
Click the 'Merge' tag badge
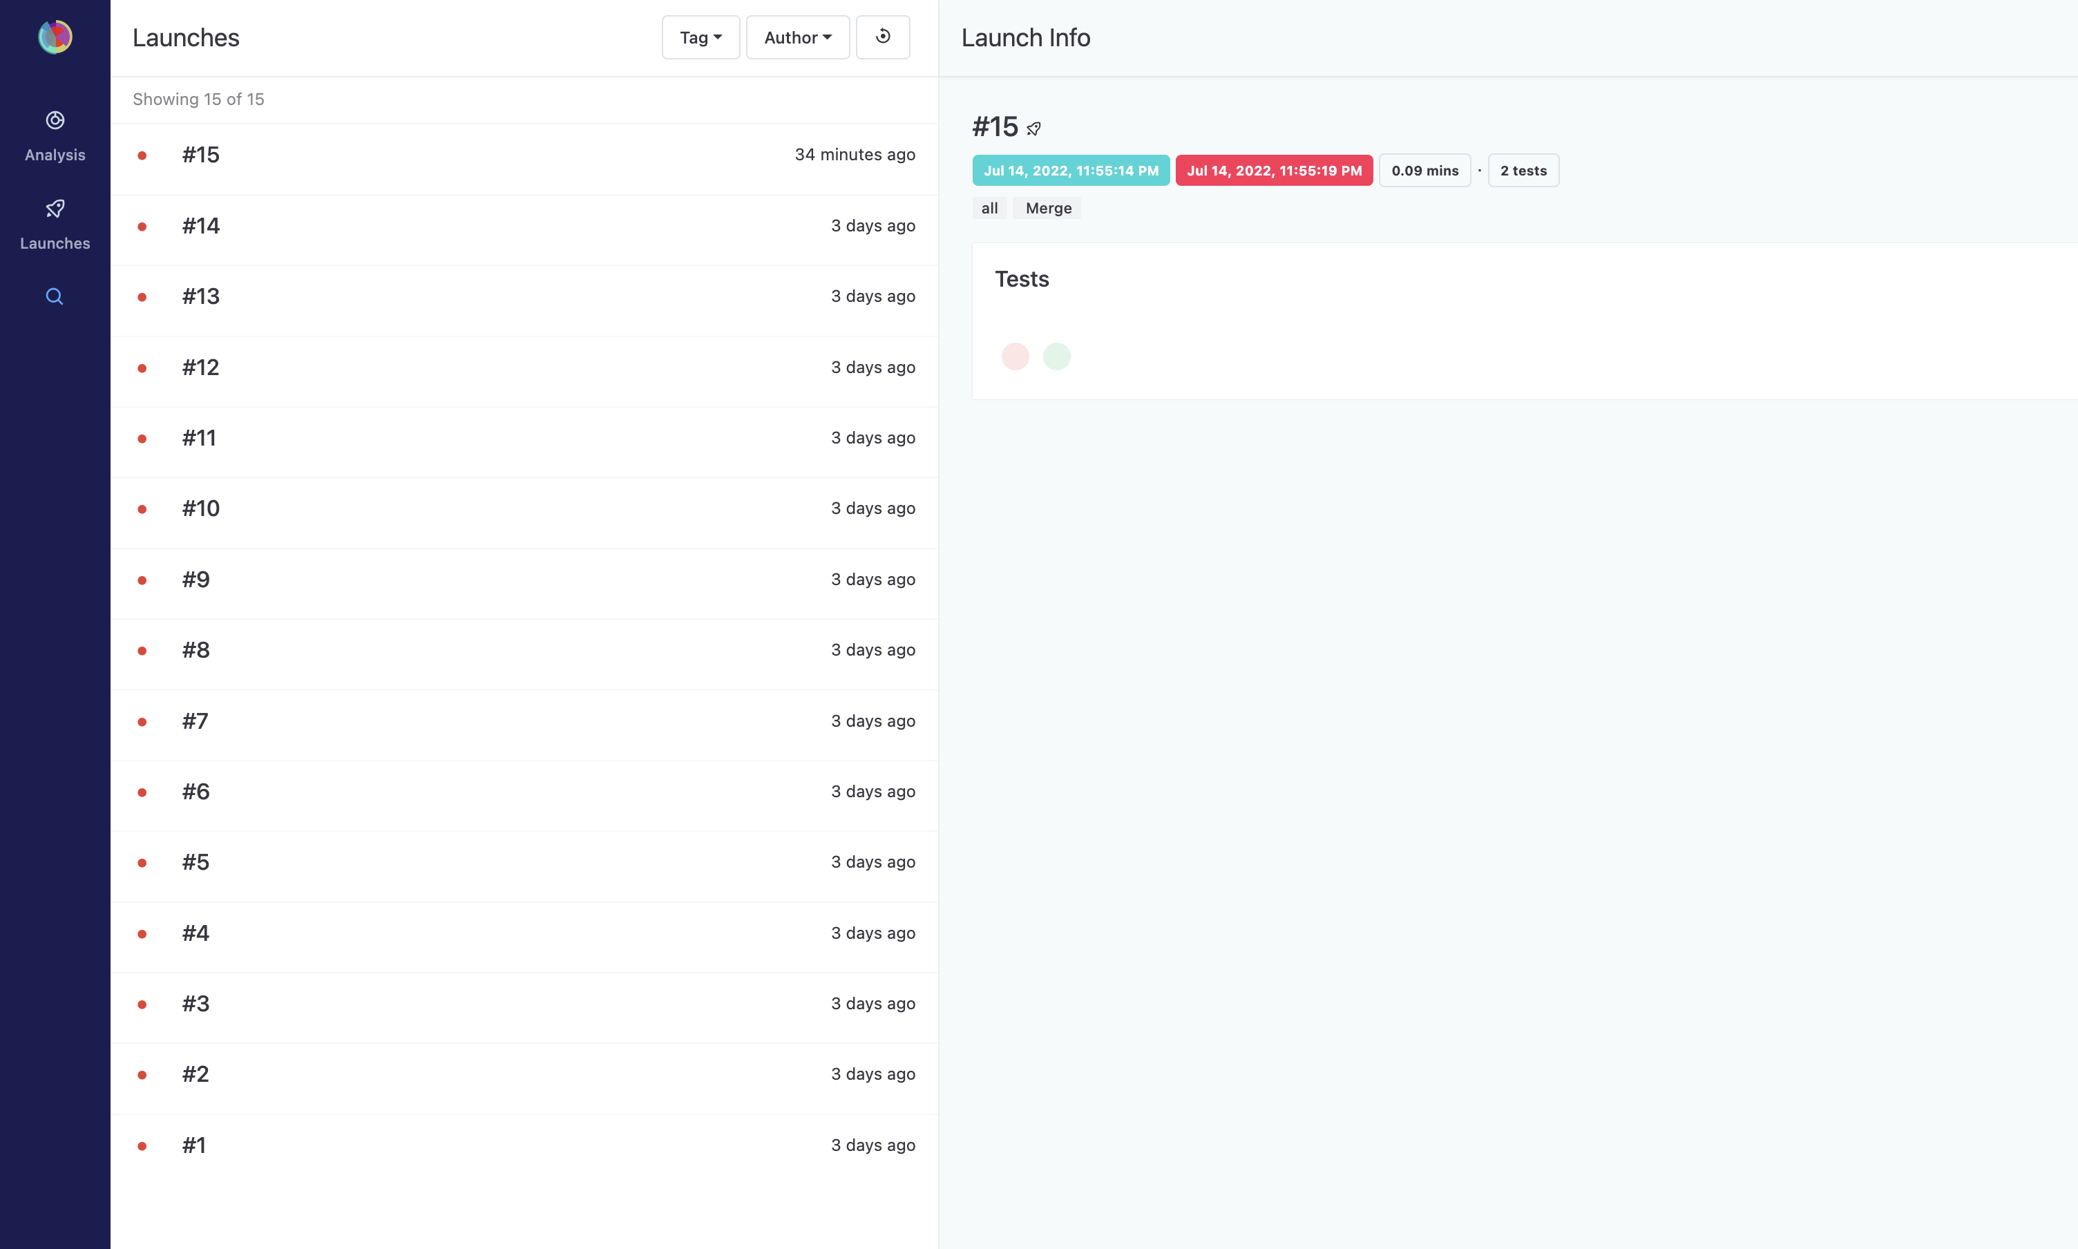(1048, 208)
